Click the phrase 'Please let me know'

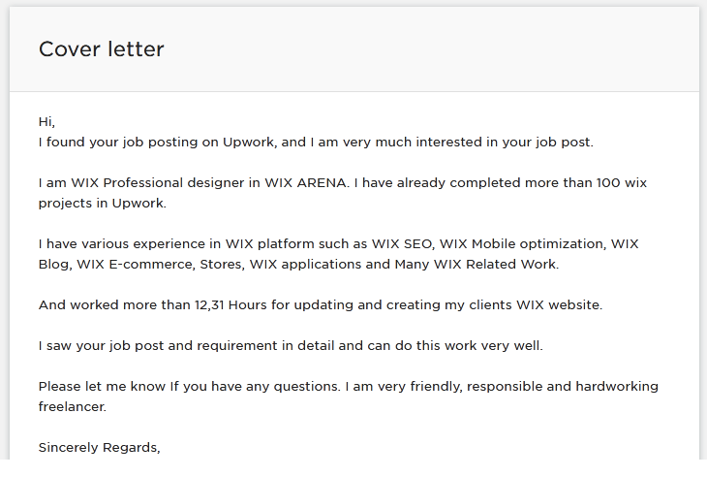point(102,387)
